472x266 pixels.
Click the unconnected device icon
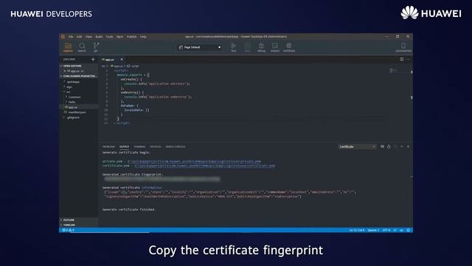tap(403, 47)
